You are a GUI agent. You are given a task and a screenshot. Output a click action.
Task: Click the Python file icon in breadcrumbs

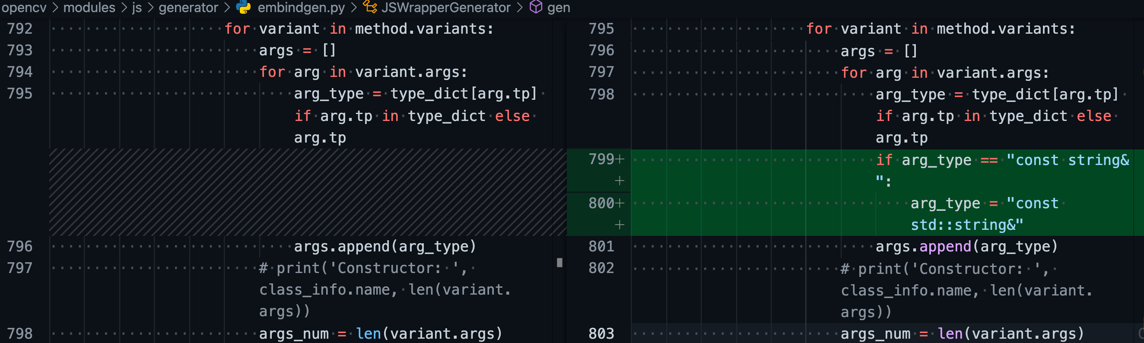click(243, 7)
